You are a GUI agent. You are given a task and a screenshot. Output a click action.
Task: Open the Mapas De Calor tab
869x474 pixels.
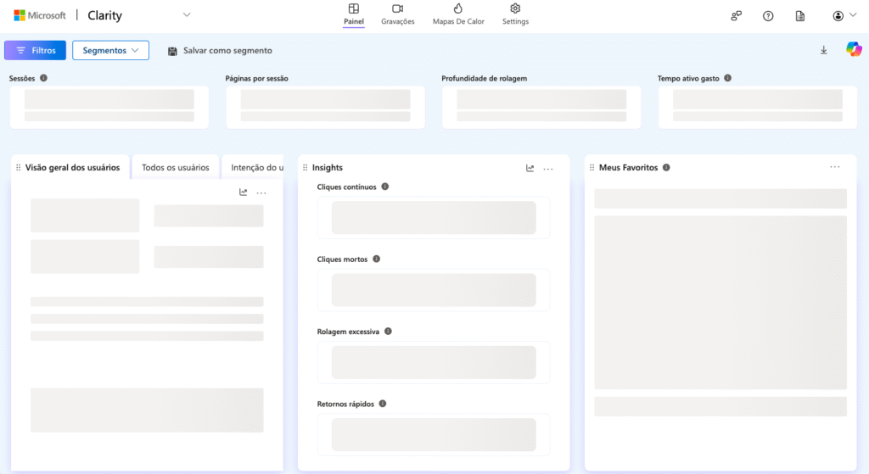coord(458,14)
